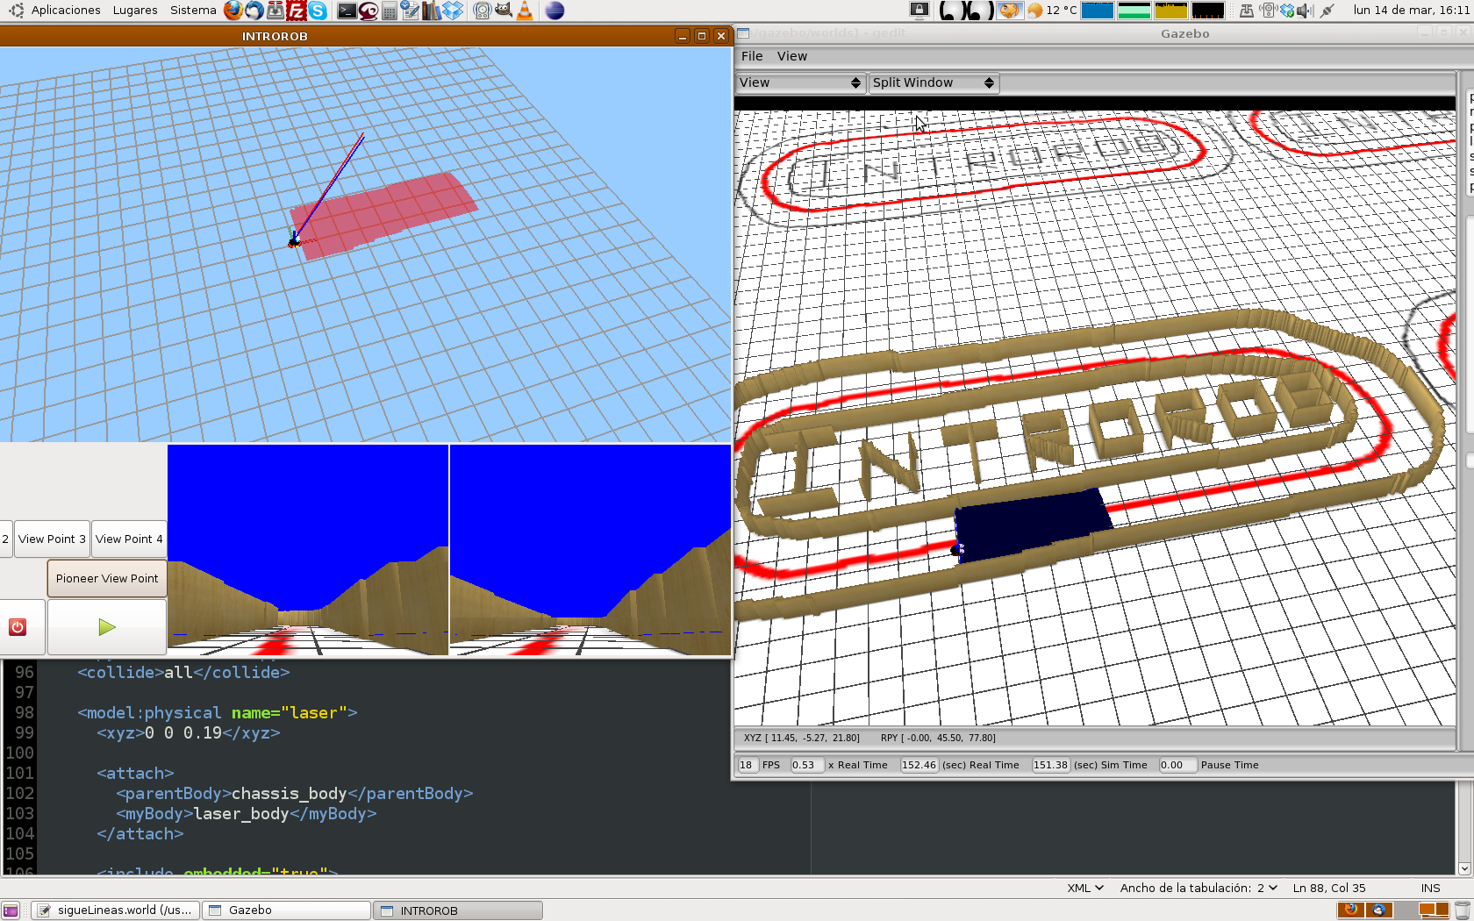
Task: Open the Sistema menu
Action: 193,11
